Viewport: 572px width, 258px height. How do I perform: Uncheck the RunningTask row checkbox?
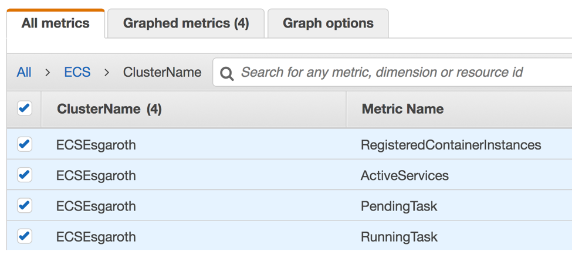click(x=25, y=236)
